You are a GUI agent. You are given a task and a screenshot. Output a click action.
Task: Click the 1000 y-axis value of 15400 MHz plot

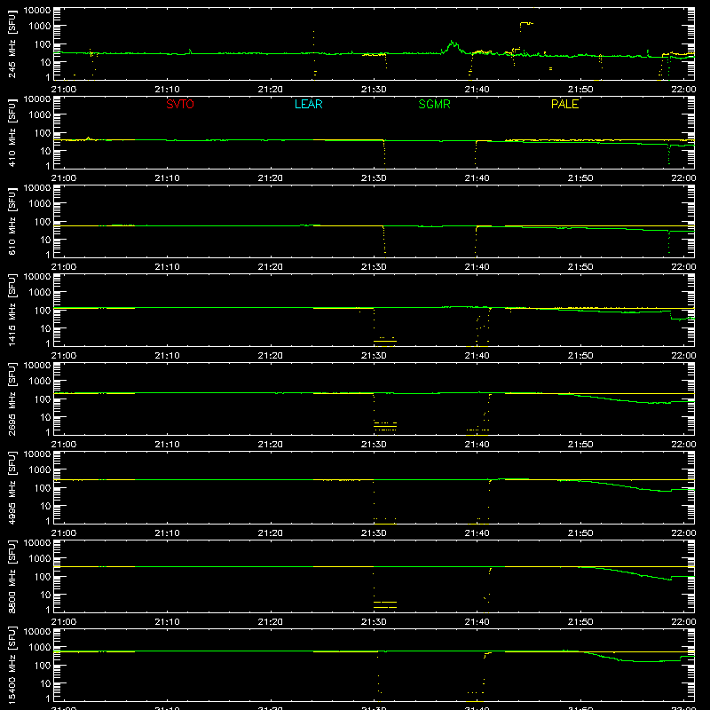40,647
